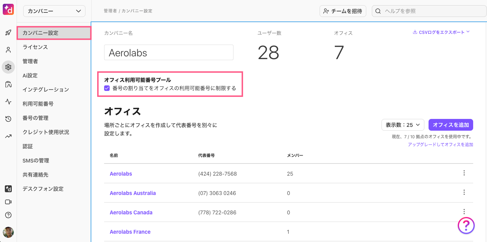
Task: Click the メンバー column header
Action: 295,156
